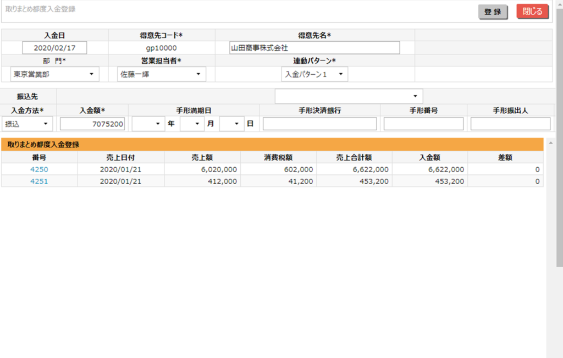Click 得意先コード value gp10000
The image size is (563, 358).
click(161, 48)
